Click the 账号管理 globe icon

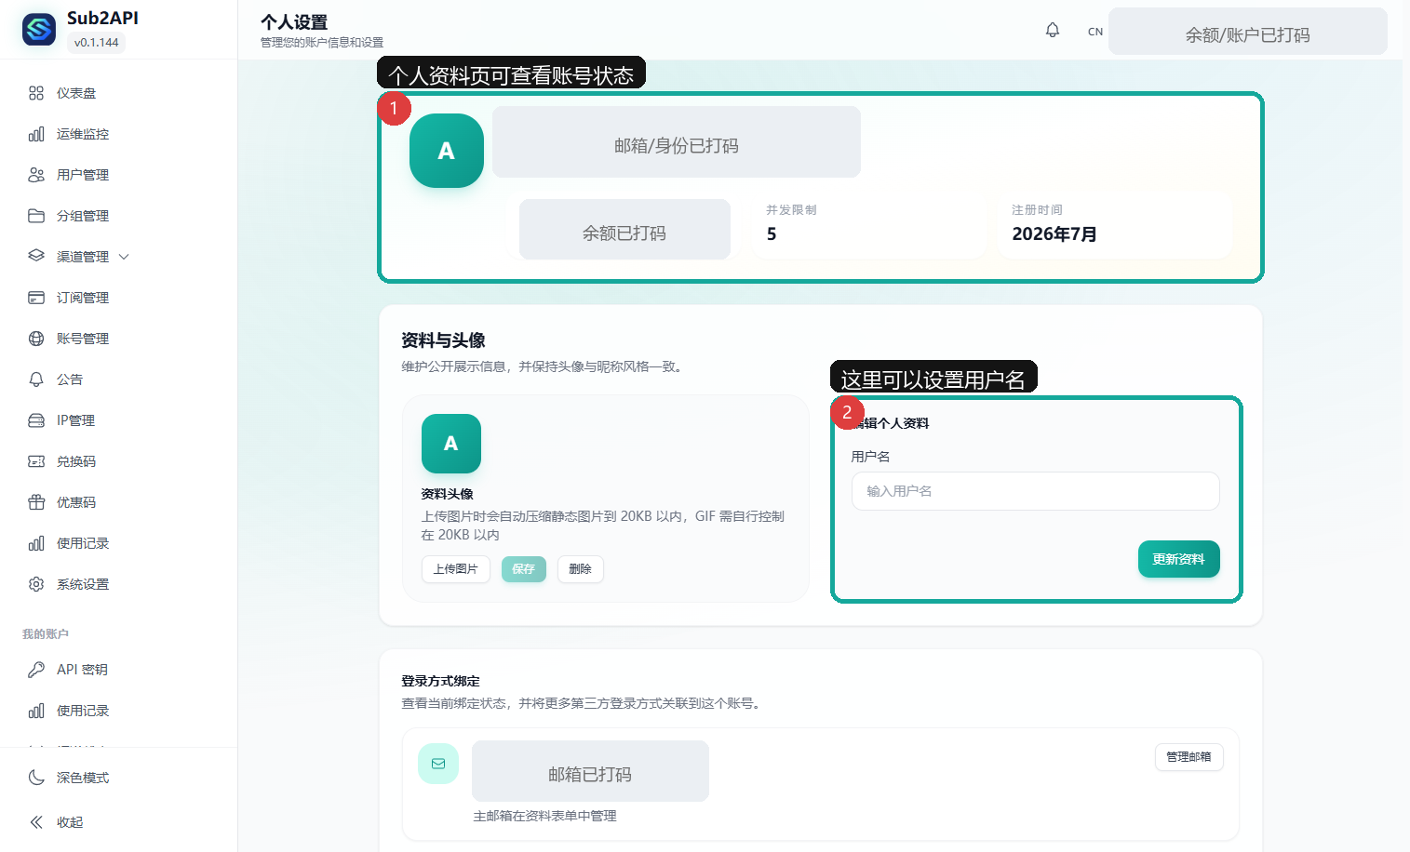pos(36,339)
